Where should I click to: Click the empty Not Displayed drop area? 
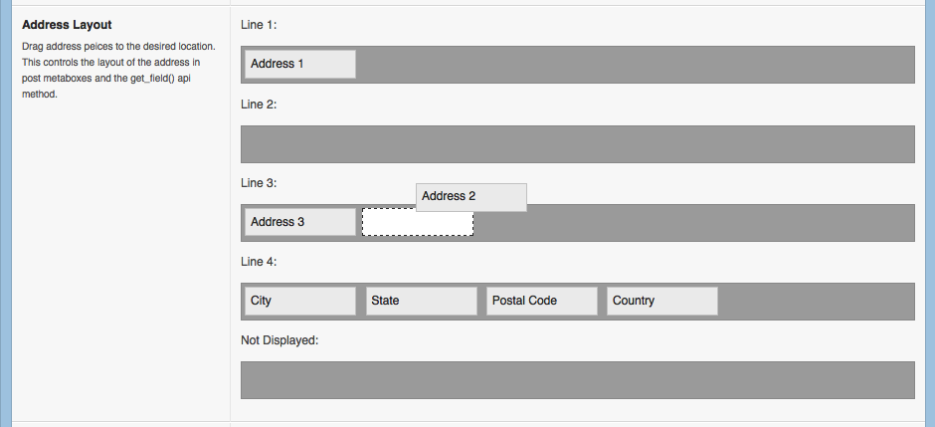[577, 380]
